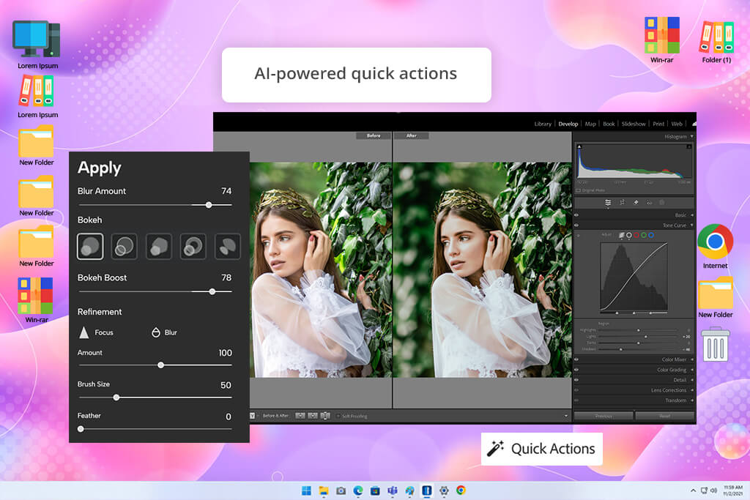The height and width of the screenshot is (500, 750).
Task: Open the Edit sliders tool in Develop
Action: (x=608, y=202)
